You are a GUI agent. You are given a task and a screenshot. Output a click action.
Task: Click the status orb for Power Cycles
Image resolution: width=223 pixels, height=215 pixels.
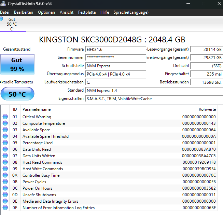point(5,182)
